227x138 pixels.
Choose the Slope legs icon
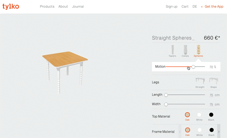[214, 81]
